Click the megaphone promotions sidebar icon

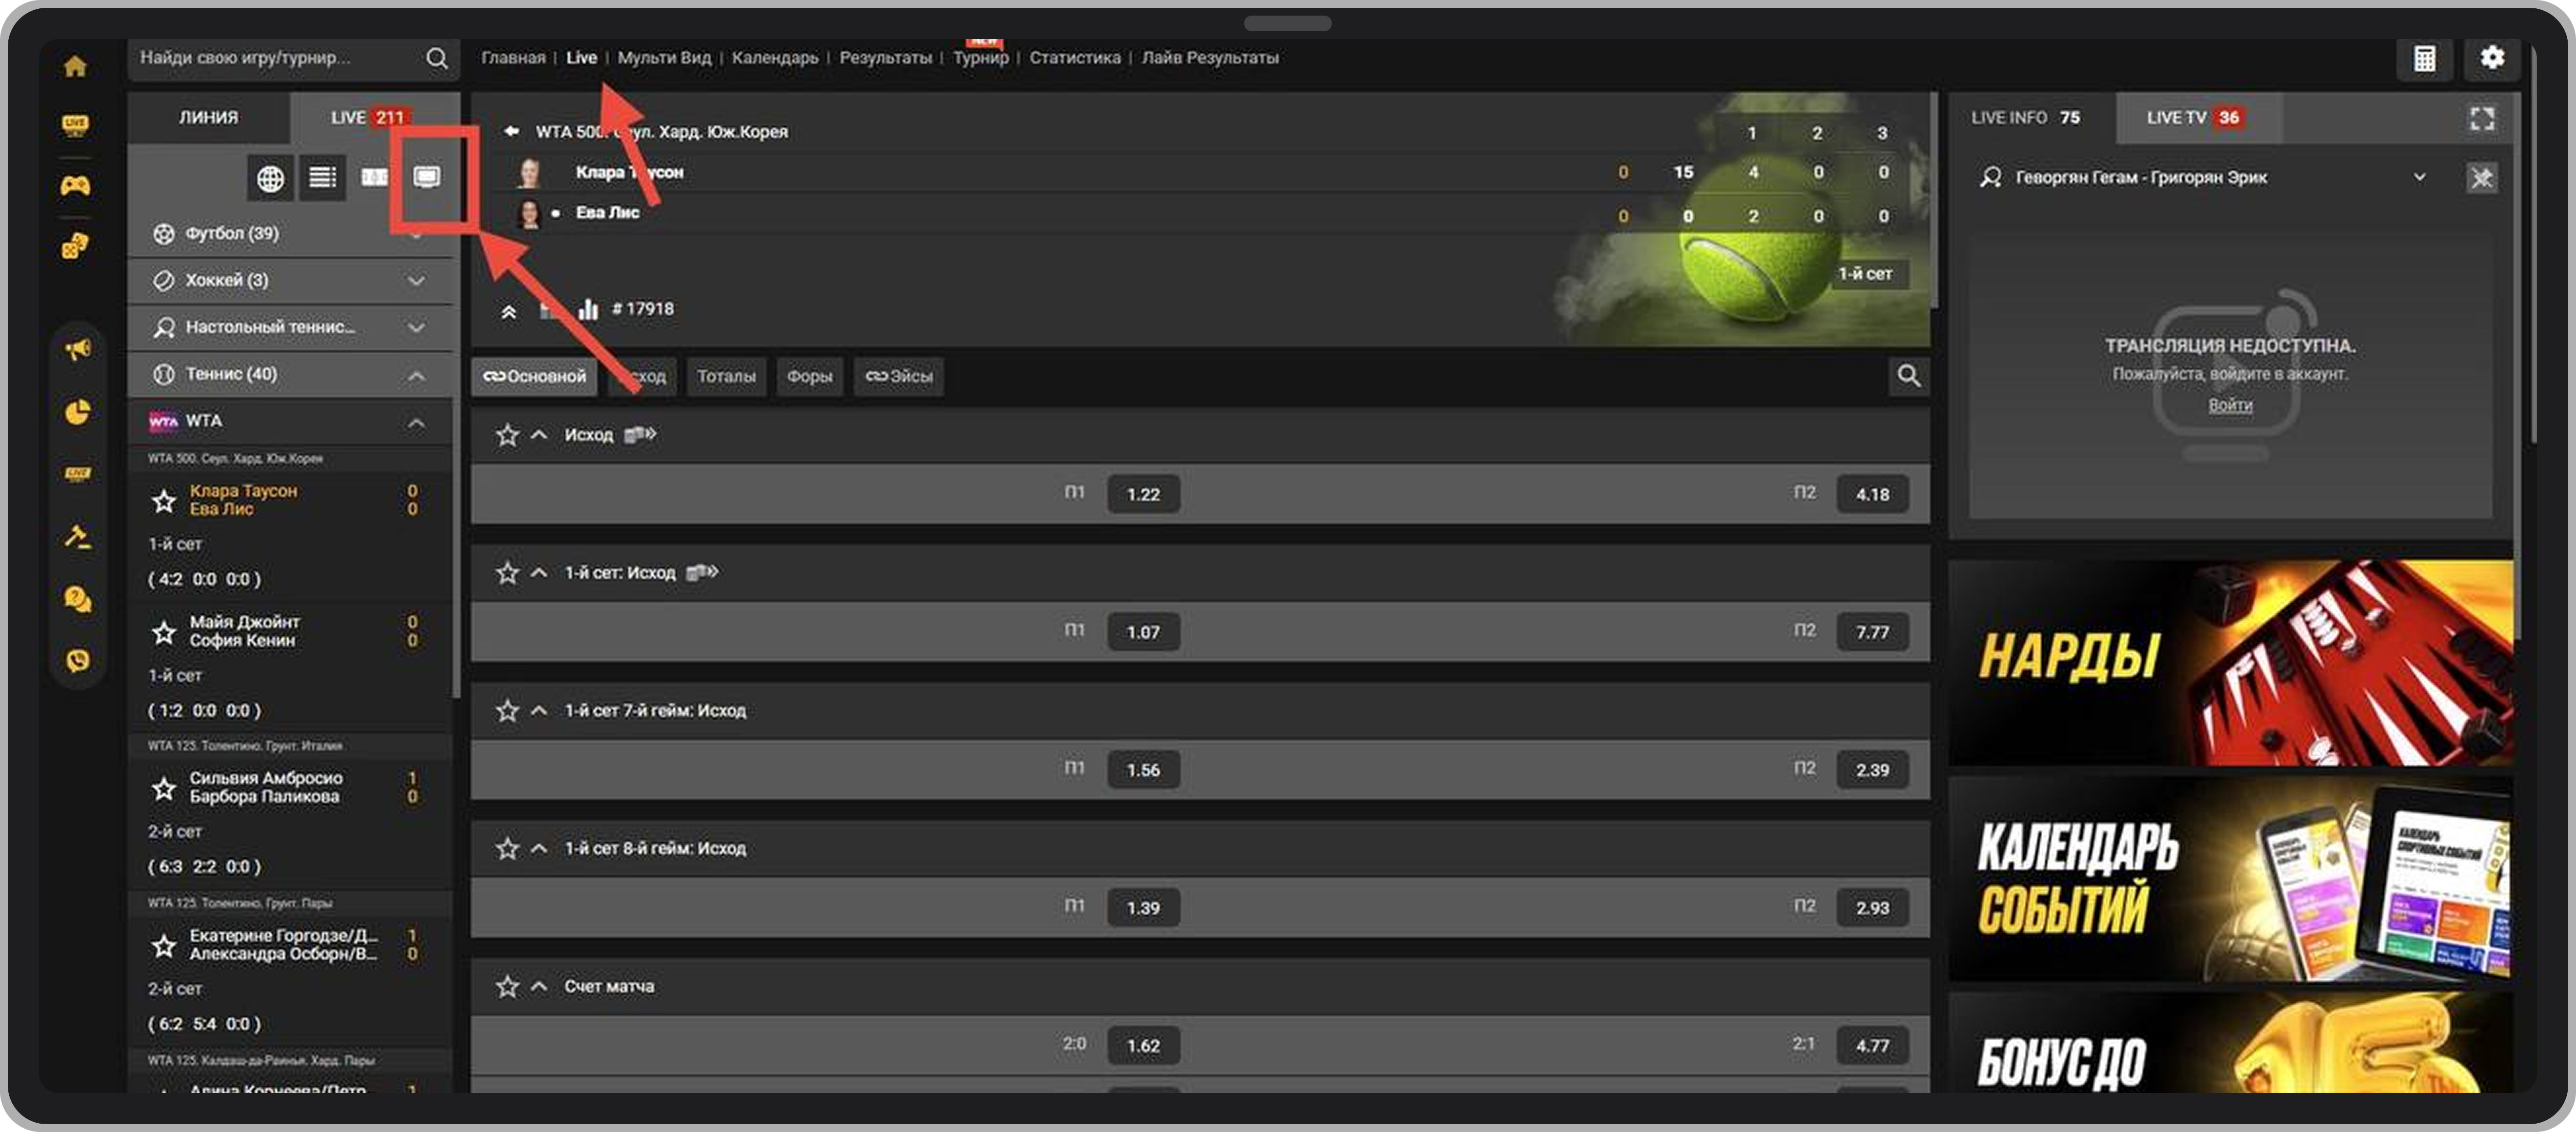77,349
